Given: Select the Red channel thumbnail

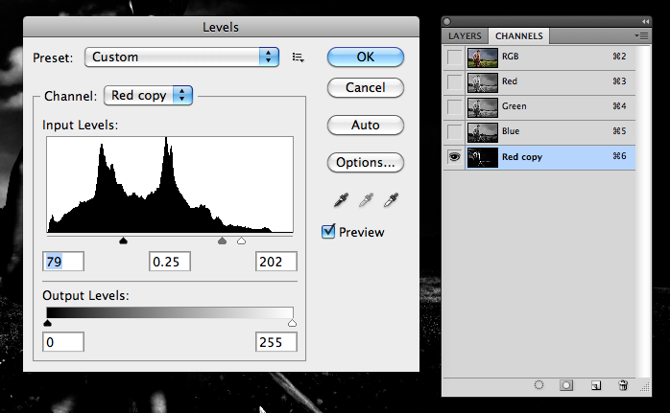Looking at the screenshot, I should click(483, 82).
